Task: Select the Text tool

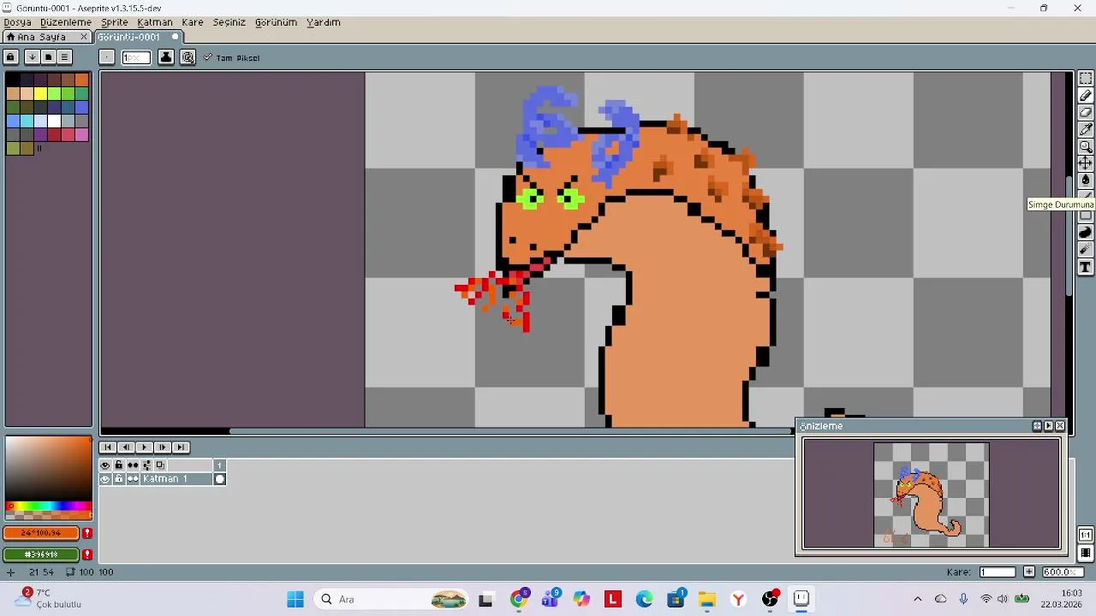Action: tap(1086, 268)
